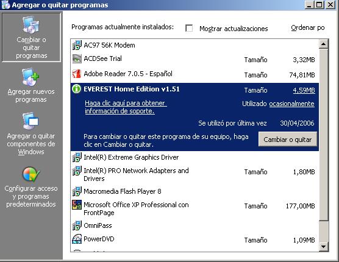Screen dimensions: 339x262
Task: Select the ACDSee Trial entry
Action: [x=194, y=59]
